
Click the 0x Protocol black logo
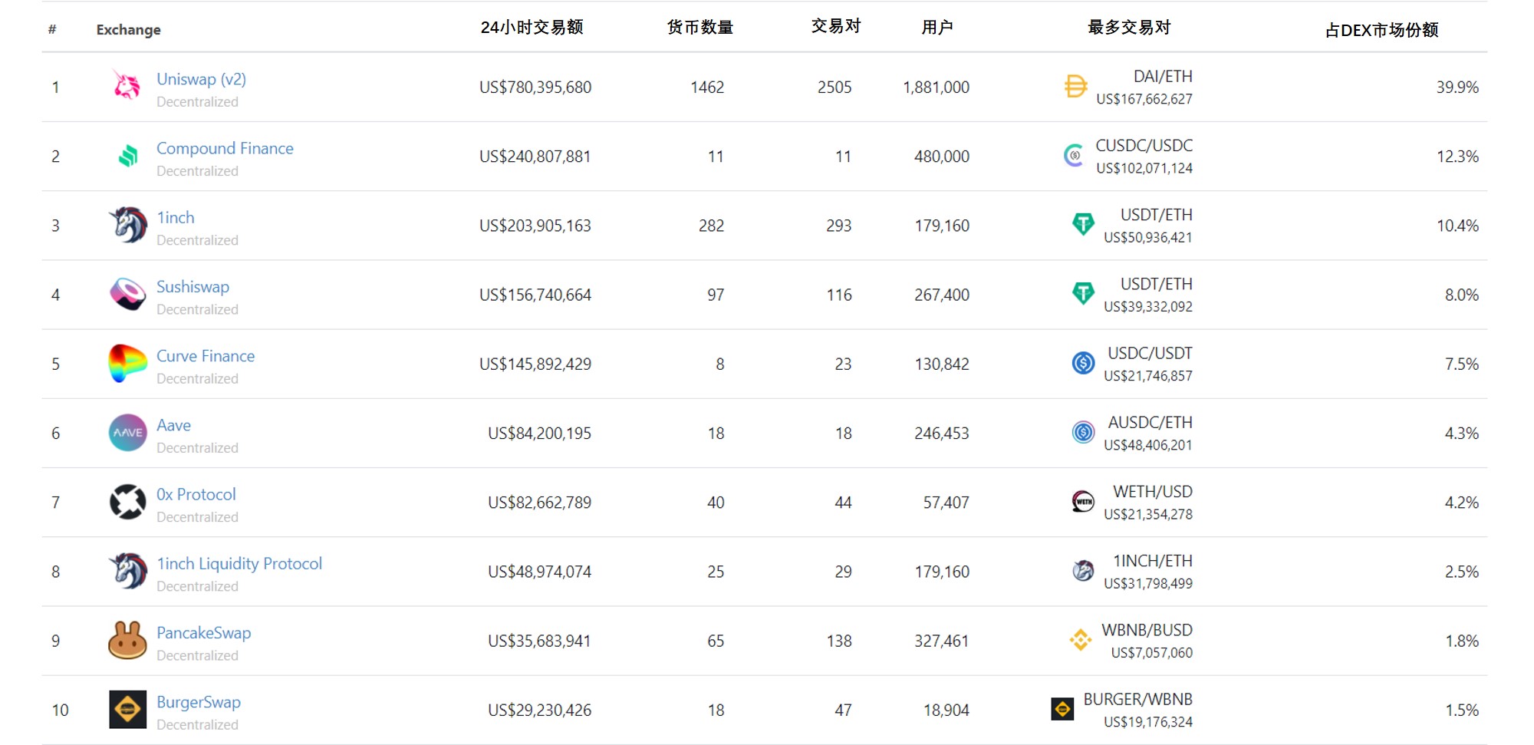(x=127, y=502)
